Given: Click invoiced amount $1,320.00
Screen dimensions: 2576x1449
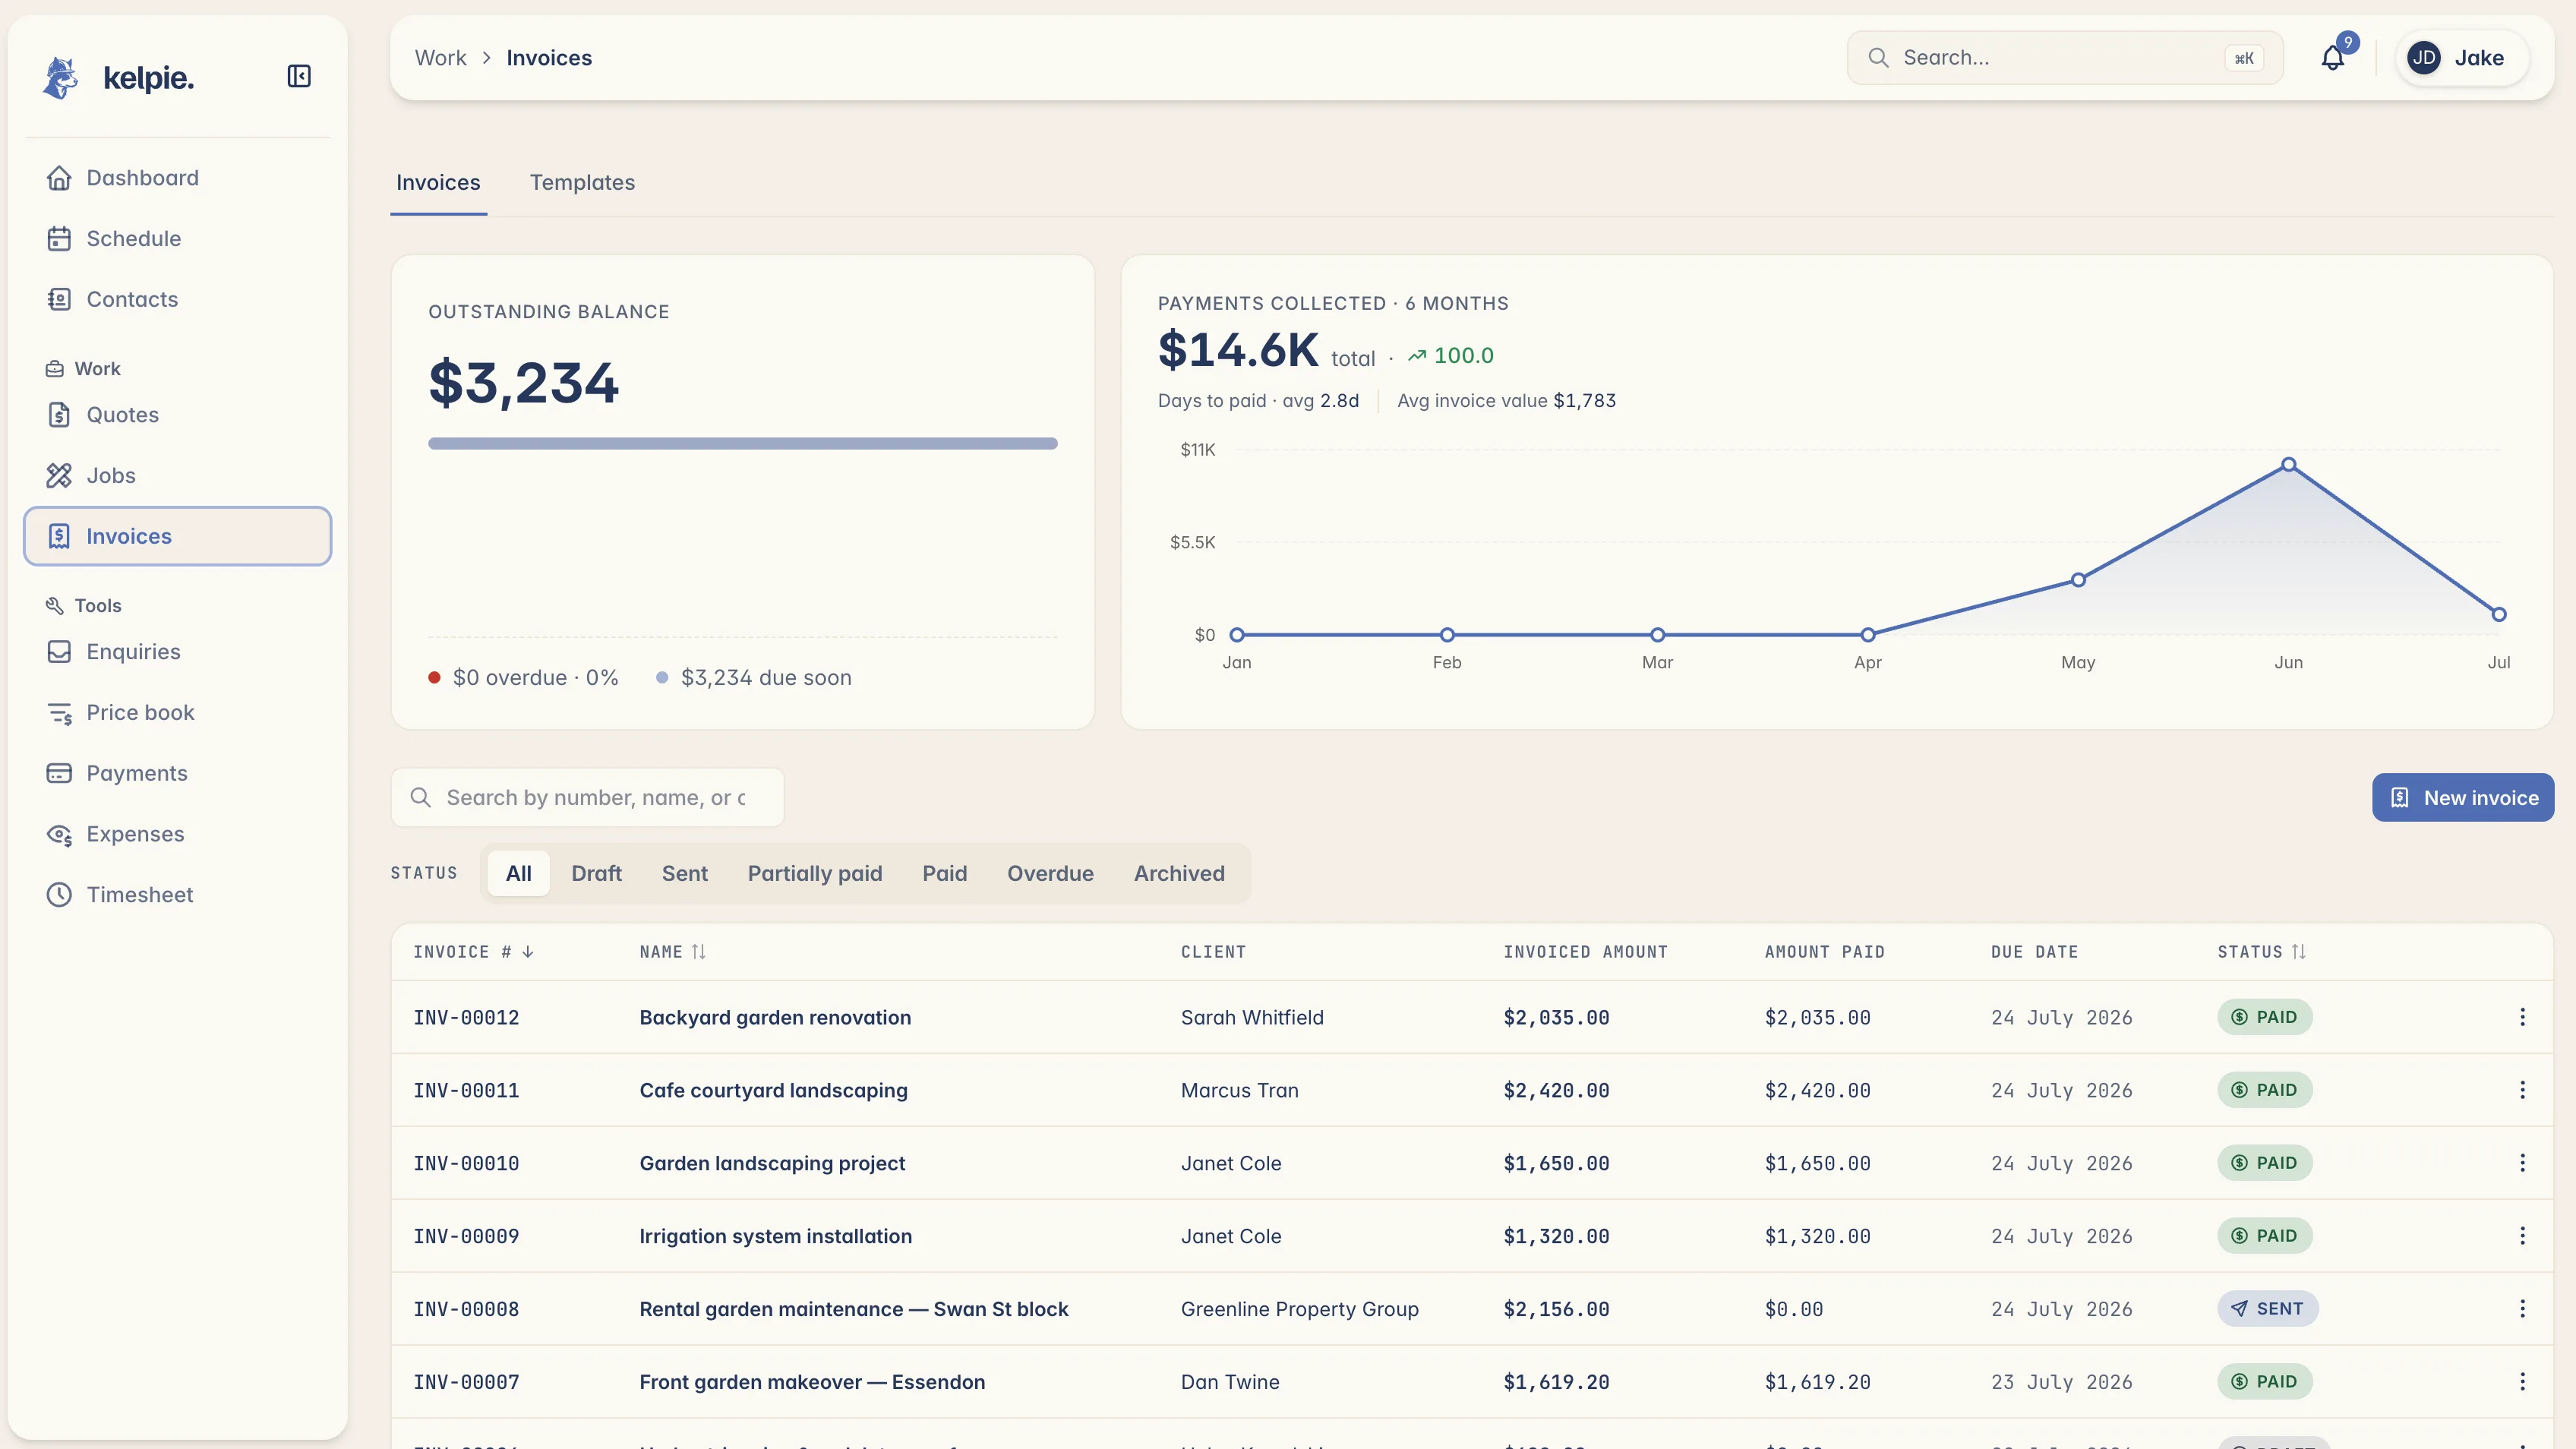Looking at the screenshot, I should tap(1556, 1236).
